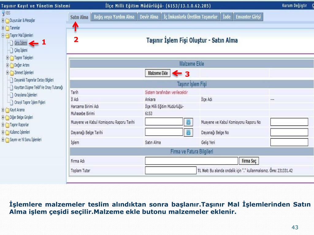Focus the Firma Adı text field
This screenshot has width=314, height=235.
[x=191, y=161]
